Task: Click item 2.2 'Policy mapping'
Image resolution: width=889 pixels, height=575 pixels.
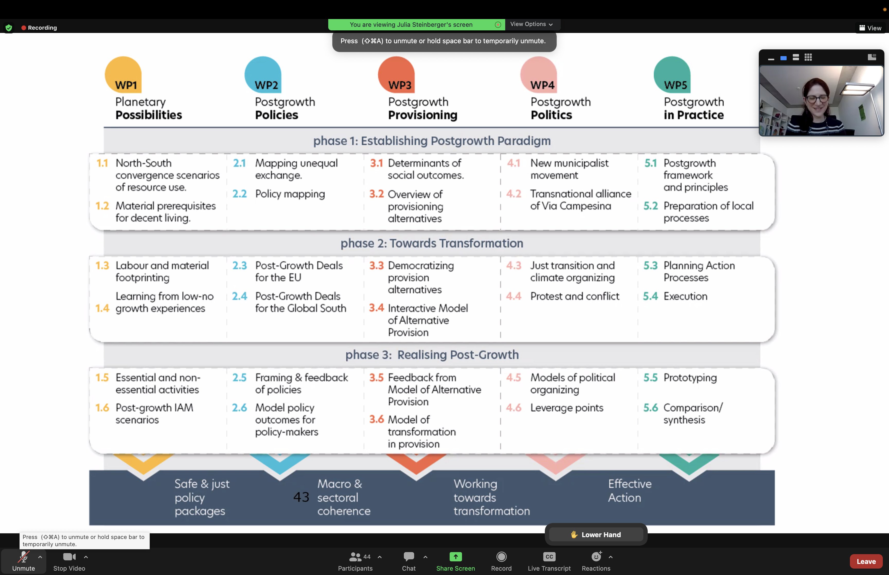Action: point(290,194)
